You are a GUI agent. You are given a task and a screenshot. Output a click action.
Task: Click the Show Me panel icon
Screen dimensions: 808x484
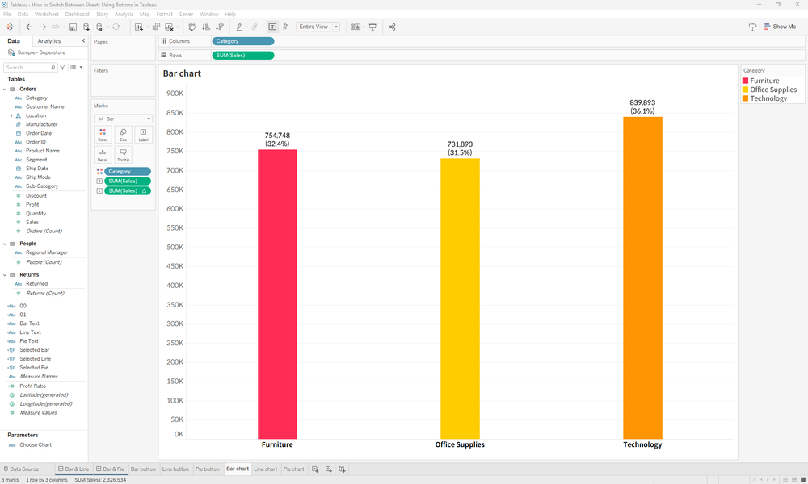pyautogui.click(x=780, y=27)
